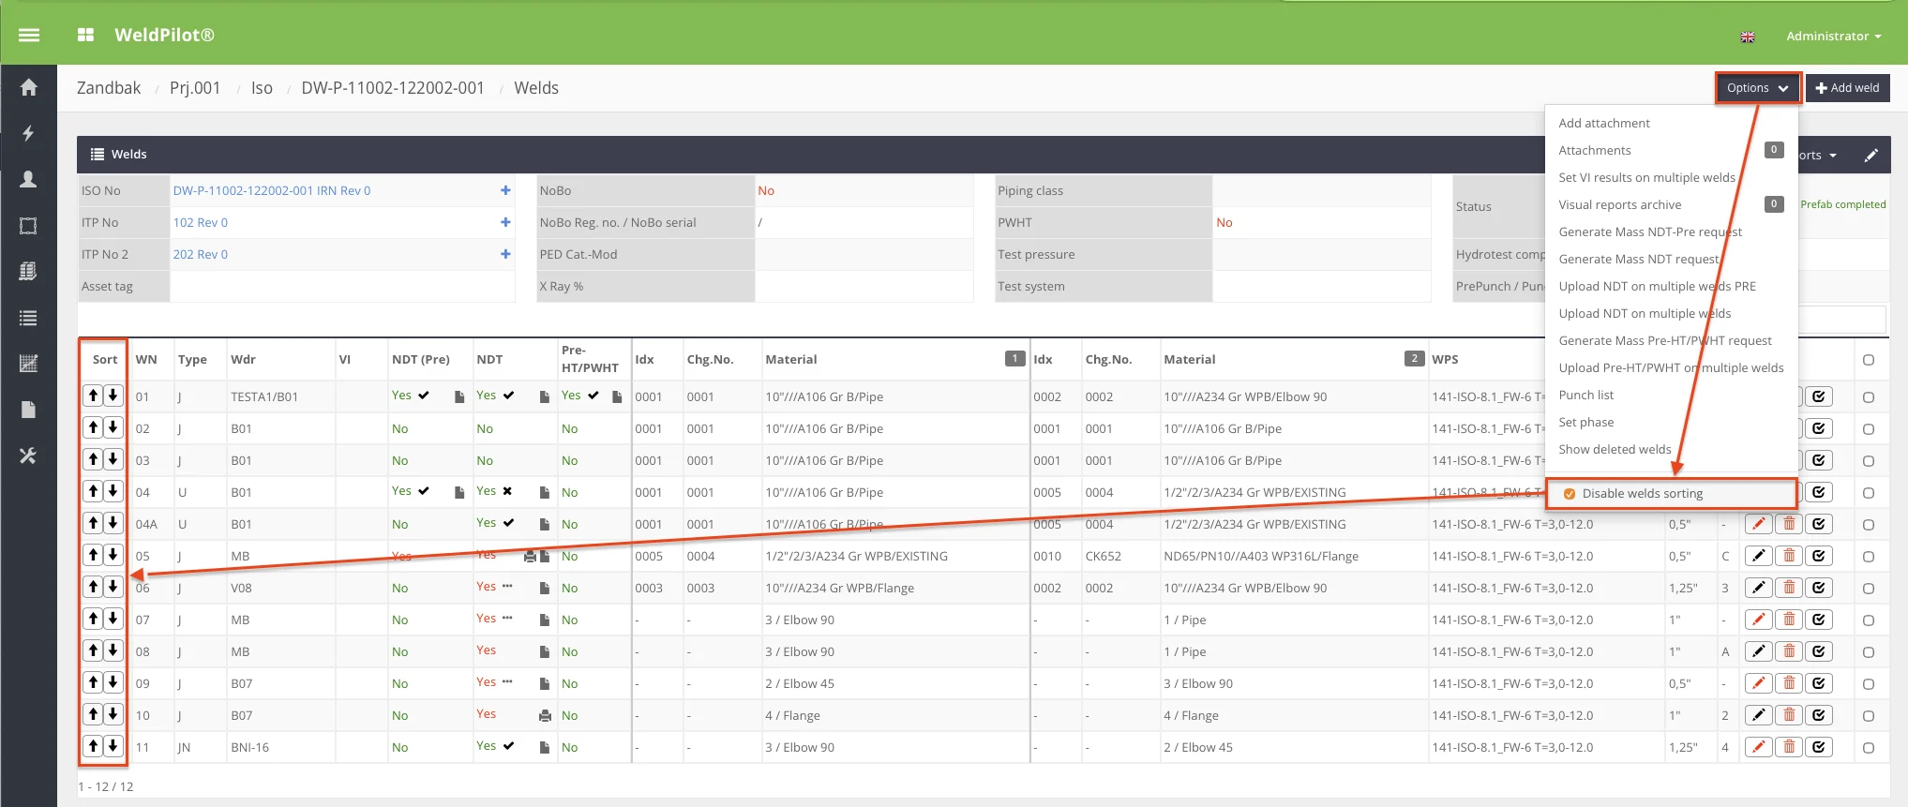This screenshot has width=1908, height=807.
Task: Open the 102 Rev 0 ITP link
Action: tap(201, 222)
